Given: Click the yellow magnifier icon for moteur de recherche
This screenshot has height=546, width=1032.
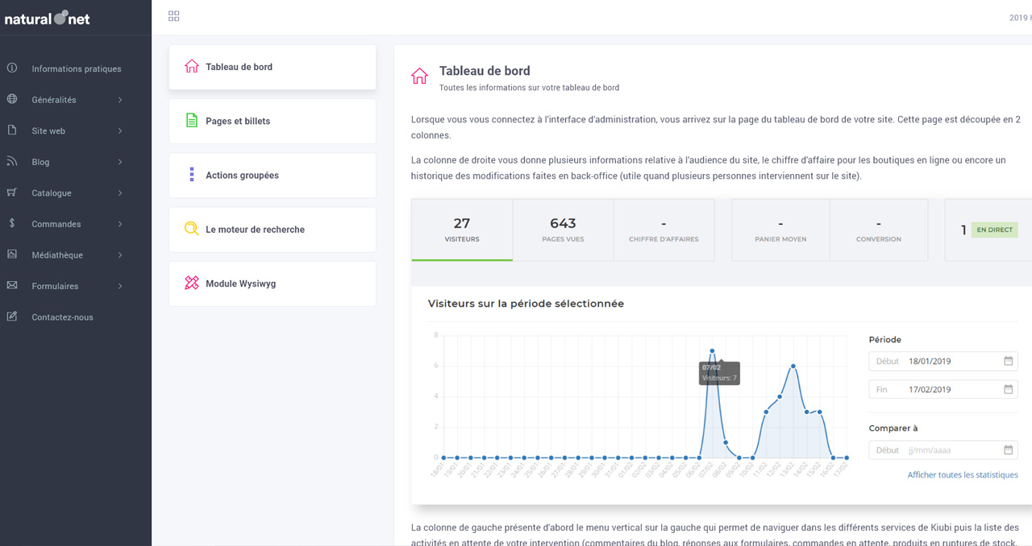Looking at the screenshot, I should (x=191, y=229).
